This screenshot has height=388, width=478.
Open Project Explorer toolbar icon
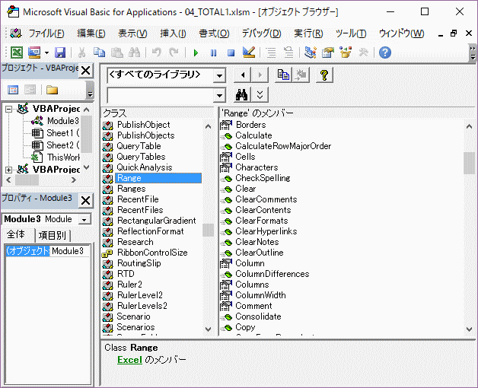coord(311,52)
